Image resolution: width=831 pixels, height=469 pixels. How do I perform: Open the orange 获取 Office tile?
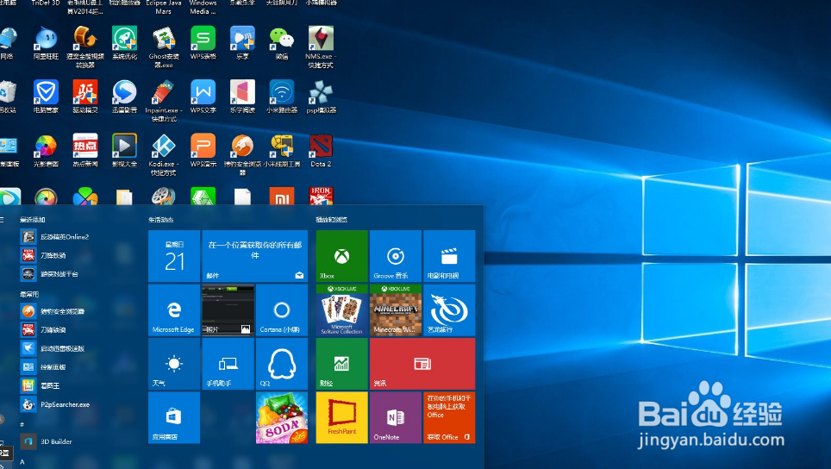coord(449,417)
